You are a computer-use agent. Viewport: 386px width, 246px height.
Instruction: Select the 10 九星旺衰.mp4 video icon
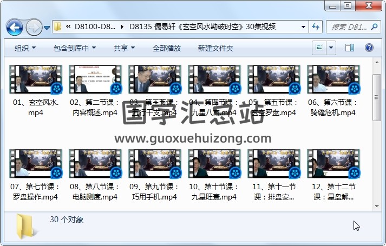click(214, 164)
